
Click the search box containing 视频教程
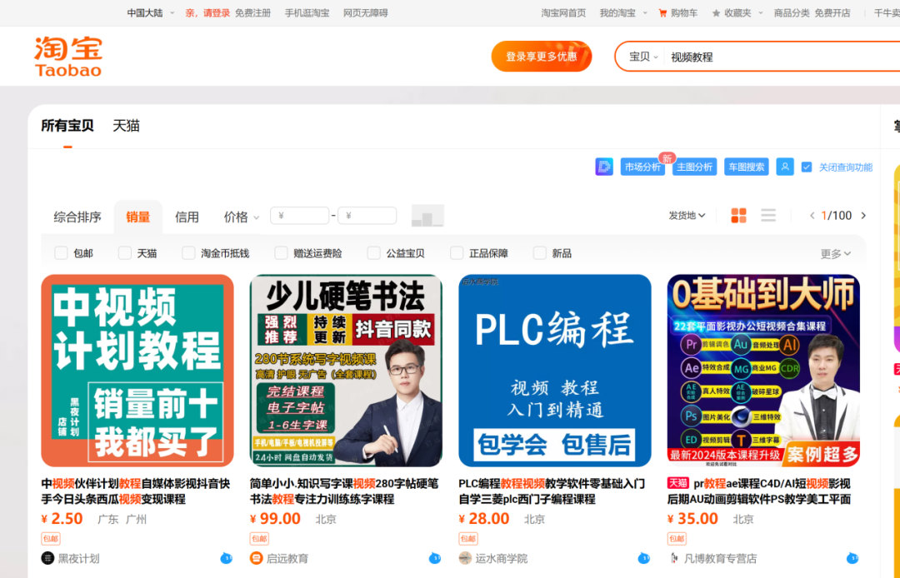tap(782, 57)
